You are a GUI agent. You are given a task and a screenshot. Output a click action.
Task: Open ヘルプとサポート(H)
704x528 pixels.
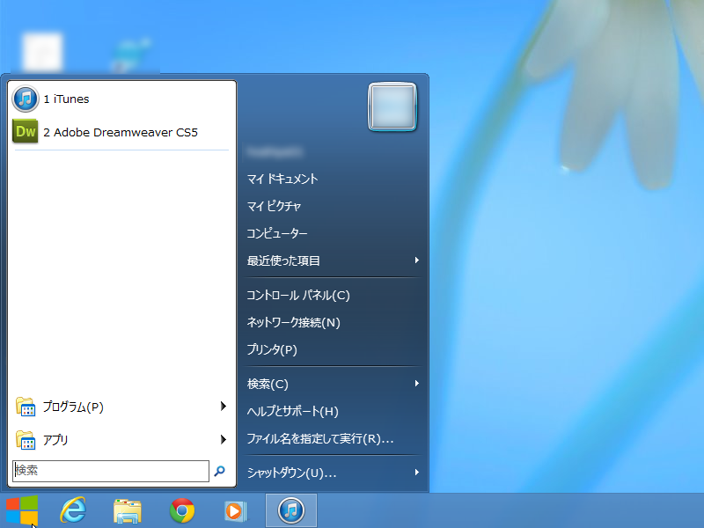pos(292,411)
